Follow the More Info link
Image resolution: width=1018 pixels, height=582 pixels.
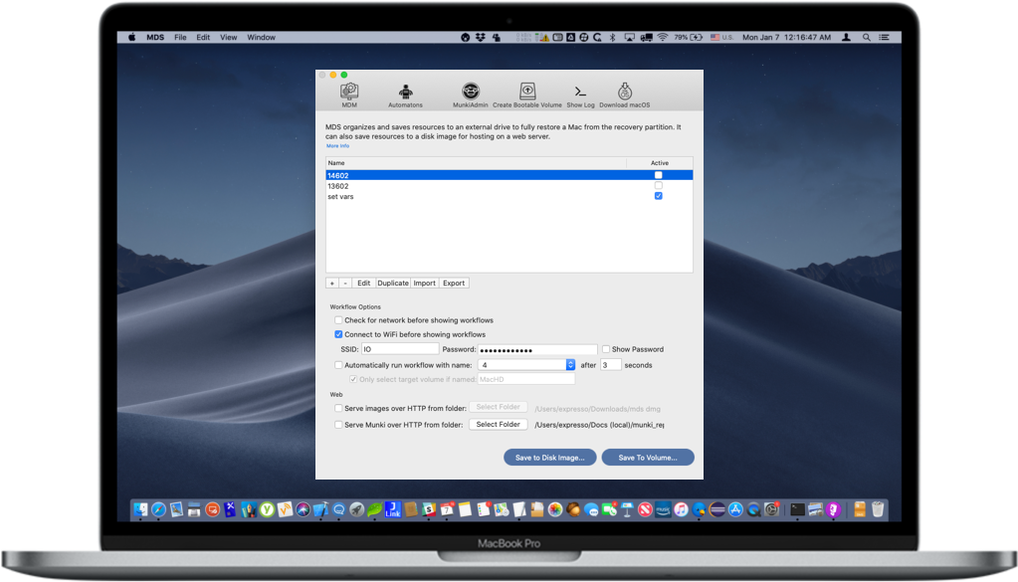coord(337,146)
